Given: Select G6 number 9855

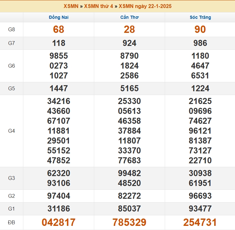Looking at the screenshot, I should (x=59, y=56).
